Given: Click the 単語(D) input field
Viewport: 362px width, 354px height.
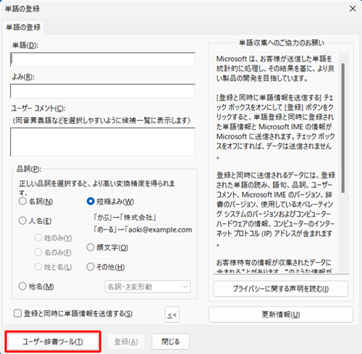Looking at the screenshot, I should (103, 59).
